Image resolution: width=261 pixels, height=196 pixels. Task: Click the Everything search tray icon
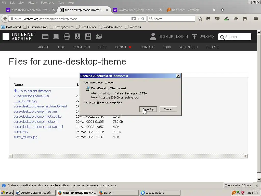click(234, 193)
